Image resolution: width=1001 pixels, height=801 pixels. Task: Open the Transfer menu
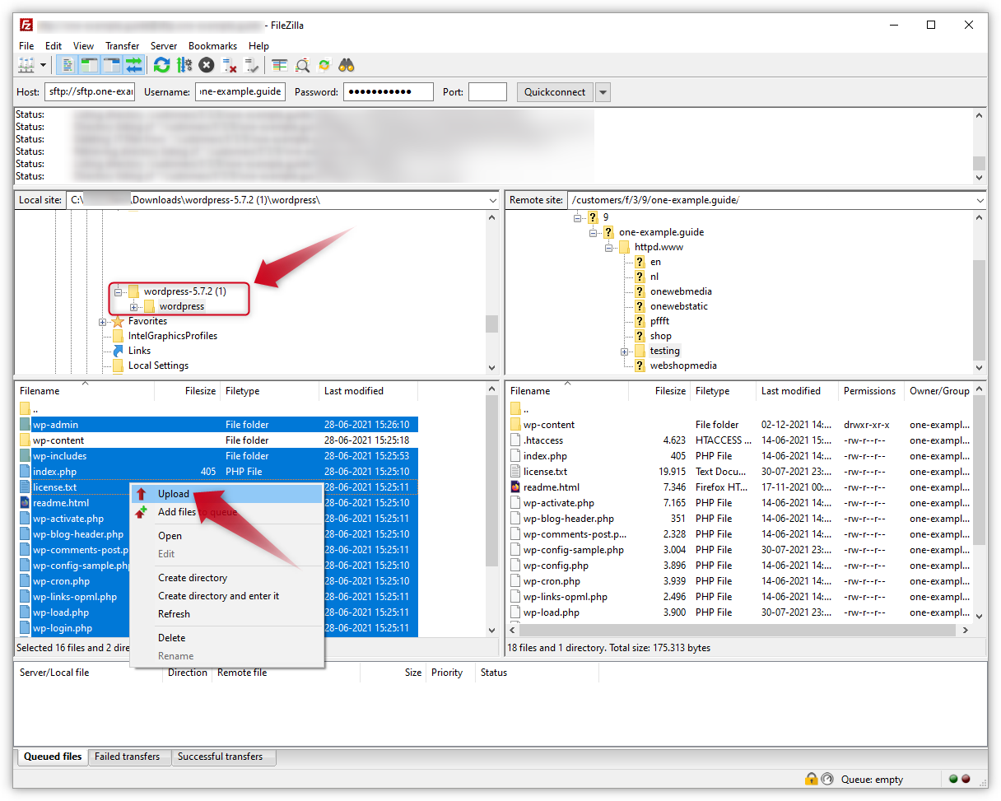pos(122,46)
